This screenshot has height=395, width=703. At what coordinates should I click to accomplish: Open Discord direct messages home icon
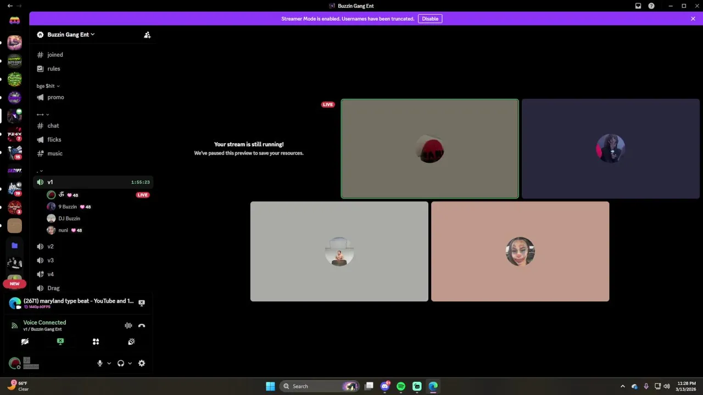tap(15, 20)
